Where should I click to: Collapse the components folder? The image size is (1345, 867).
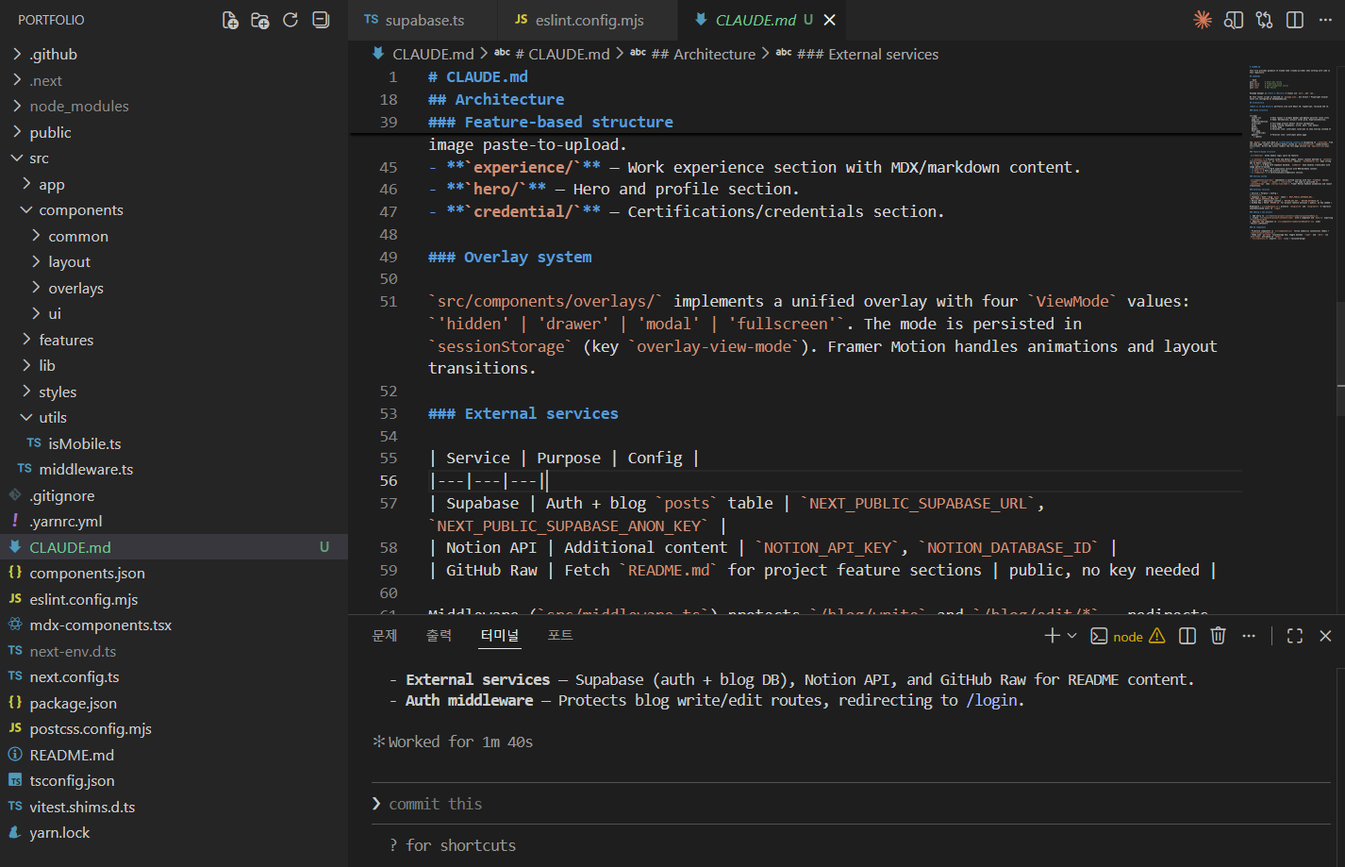pyautogui.click(x=81, y=210)
